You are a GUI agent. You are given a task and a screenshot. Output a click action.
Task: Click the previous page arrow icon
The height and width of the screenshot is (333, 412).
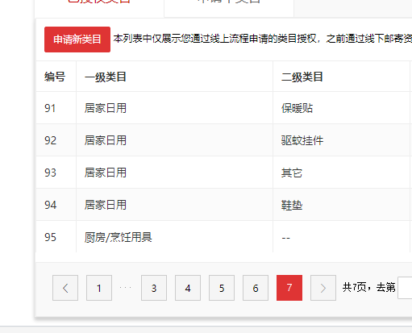click(65, 288)
